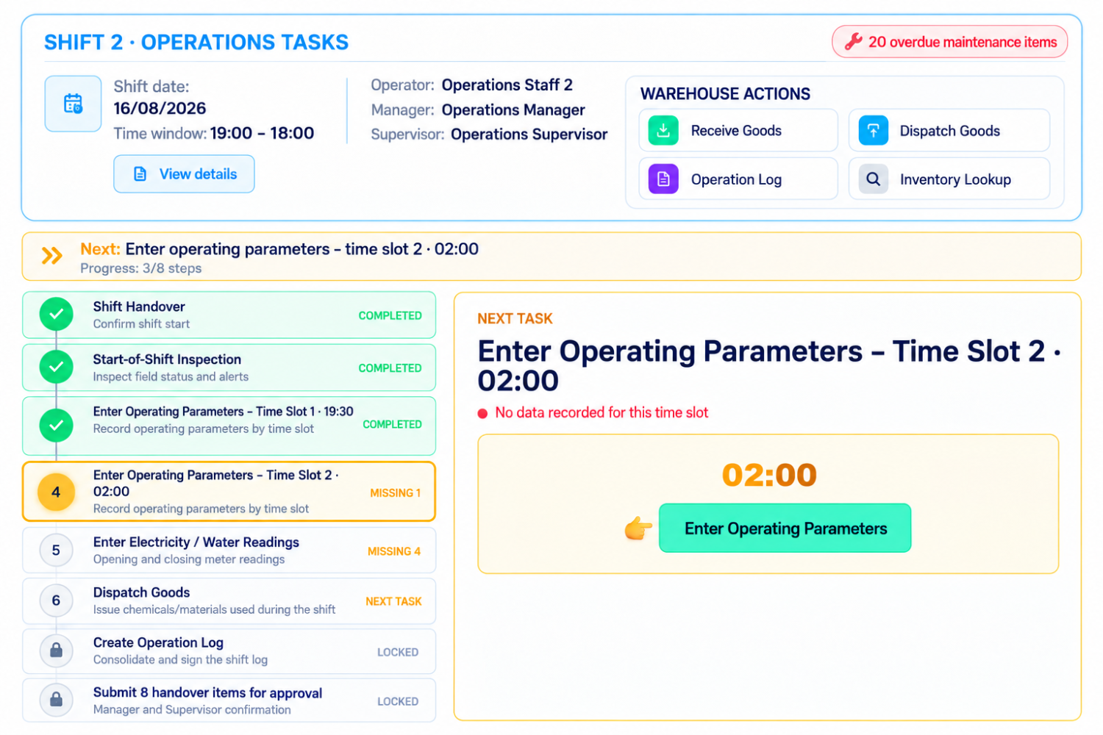Viewport: 1103px width, 735px height.
Task: Click the Operations Staff 2 operator name
Action: pos(507,85)
